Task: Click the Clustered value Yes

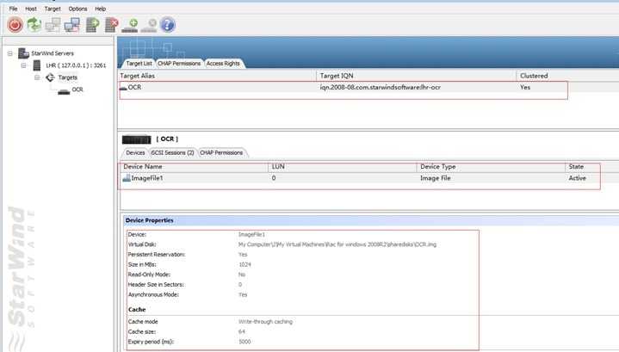Action: 525,87
